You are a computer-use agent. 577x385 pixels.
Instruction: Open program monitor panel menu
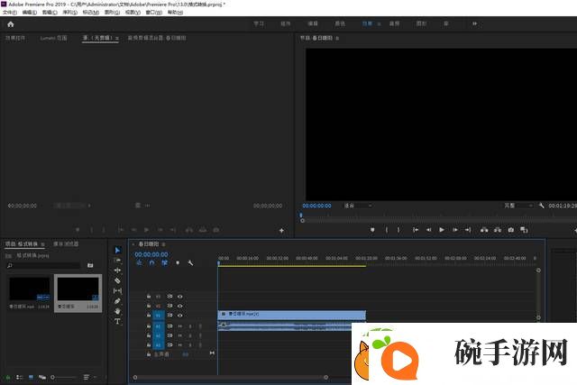337,38
